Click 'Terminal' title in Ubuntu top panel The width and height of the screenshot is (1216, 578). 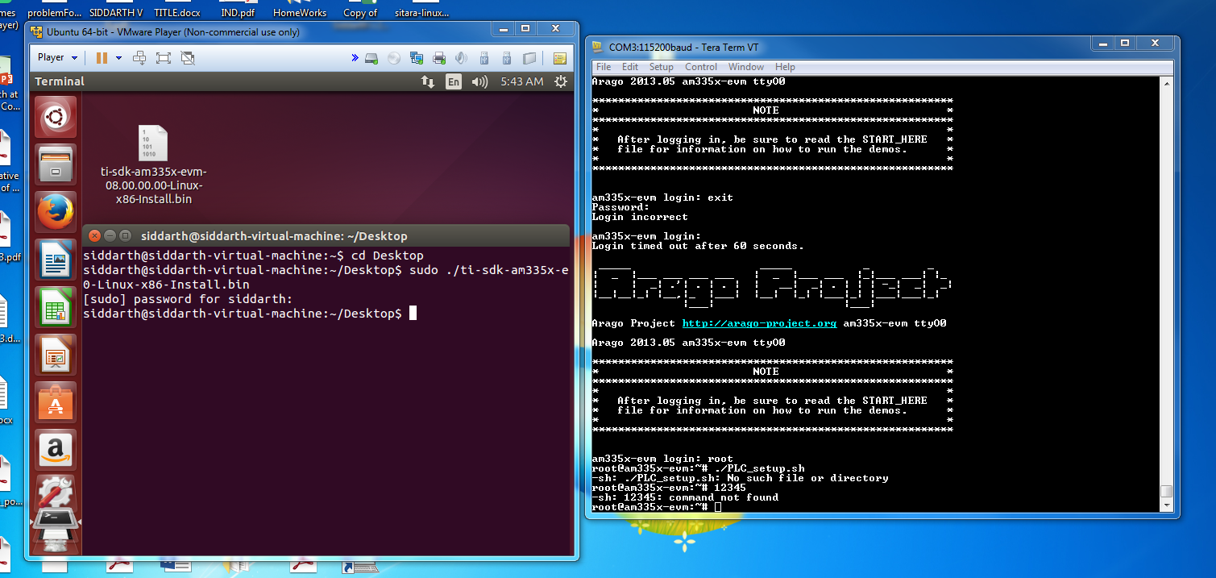tap(60, 81)
